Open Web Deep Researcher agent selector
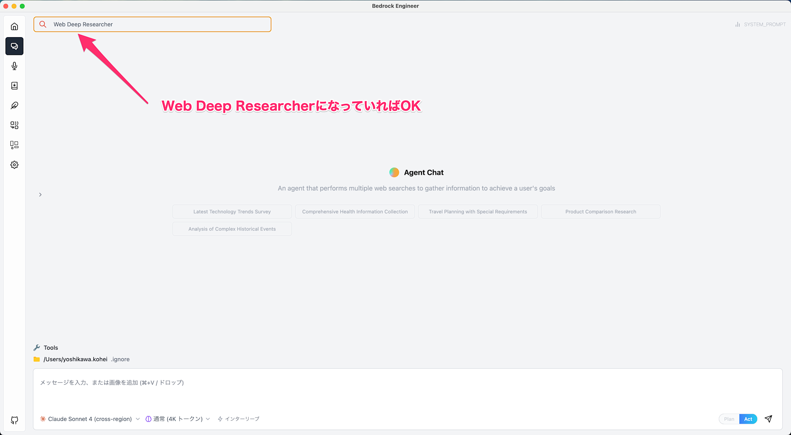791x435 pixels. point(152,24)
